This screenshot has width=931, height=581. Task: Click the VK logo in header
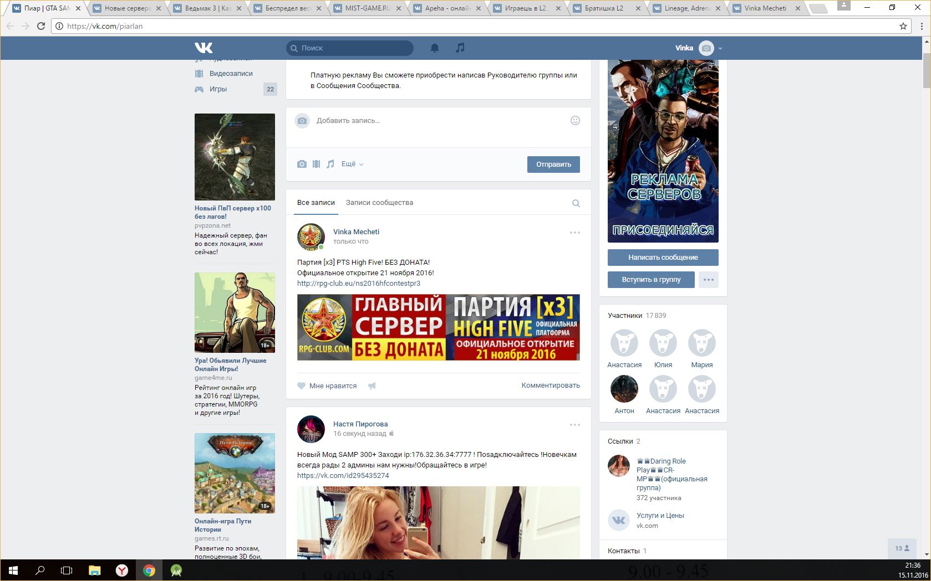point(204,48)
